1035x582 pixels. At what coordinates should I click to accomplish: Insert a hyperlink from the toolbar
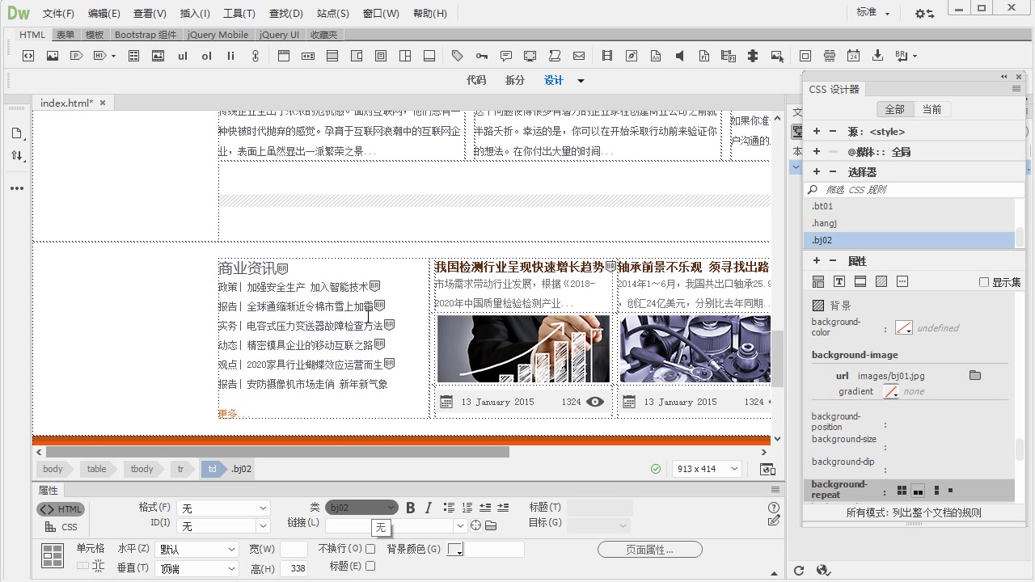tap(256, 56)
